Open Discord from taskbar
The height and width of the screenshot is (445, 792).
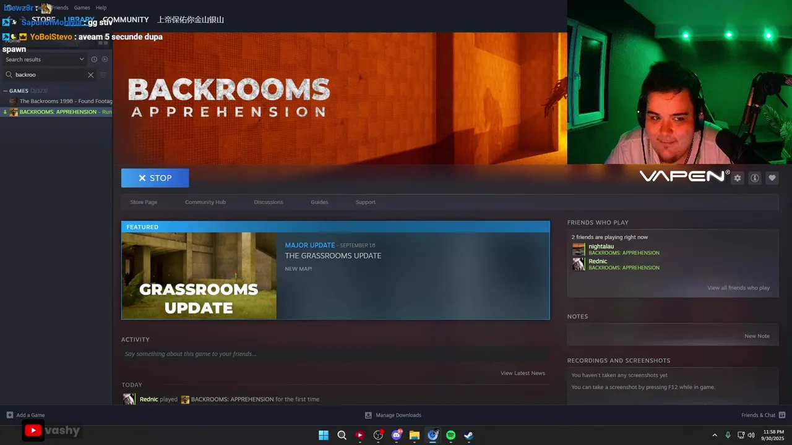(x=397, y=435)
